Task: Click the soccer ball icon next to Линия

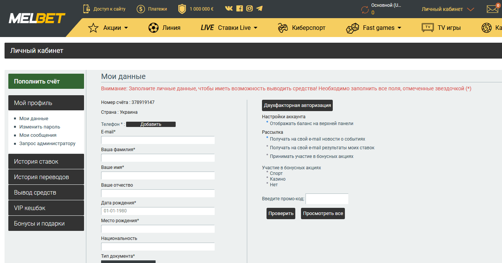Action: tap(153, 28)
